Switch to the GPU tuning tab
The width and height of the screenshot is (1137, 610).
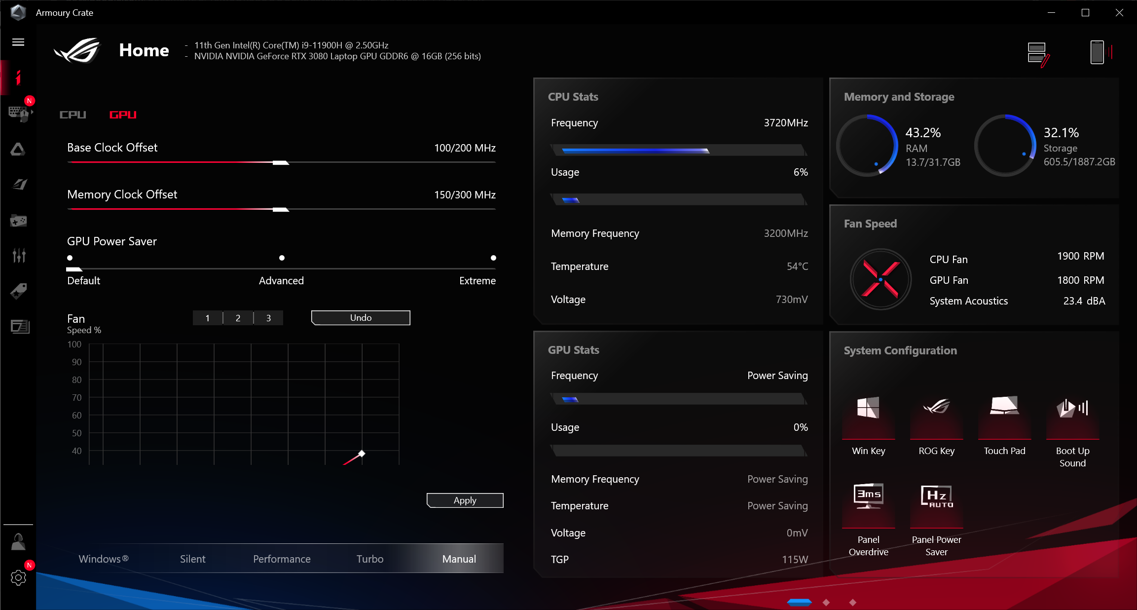pyautogui.click(x=123, y=114)
